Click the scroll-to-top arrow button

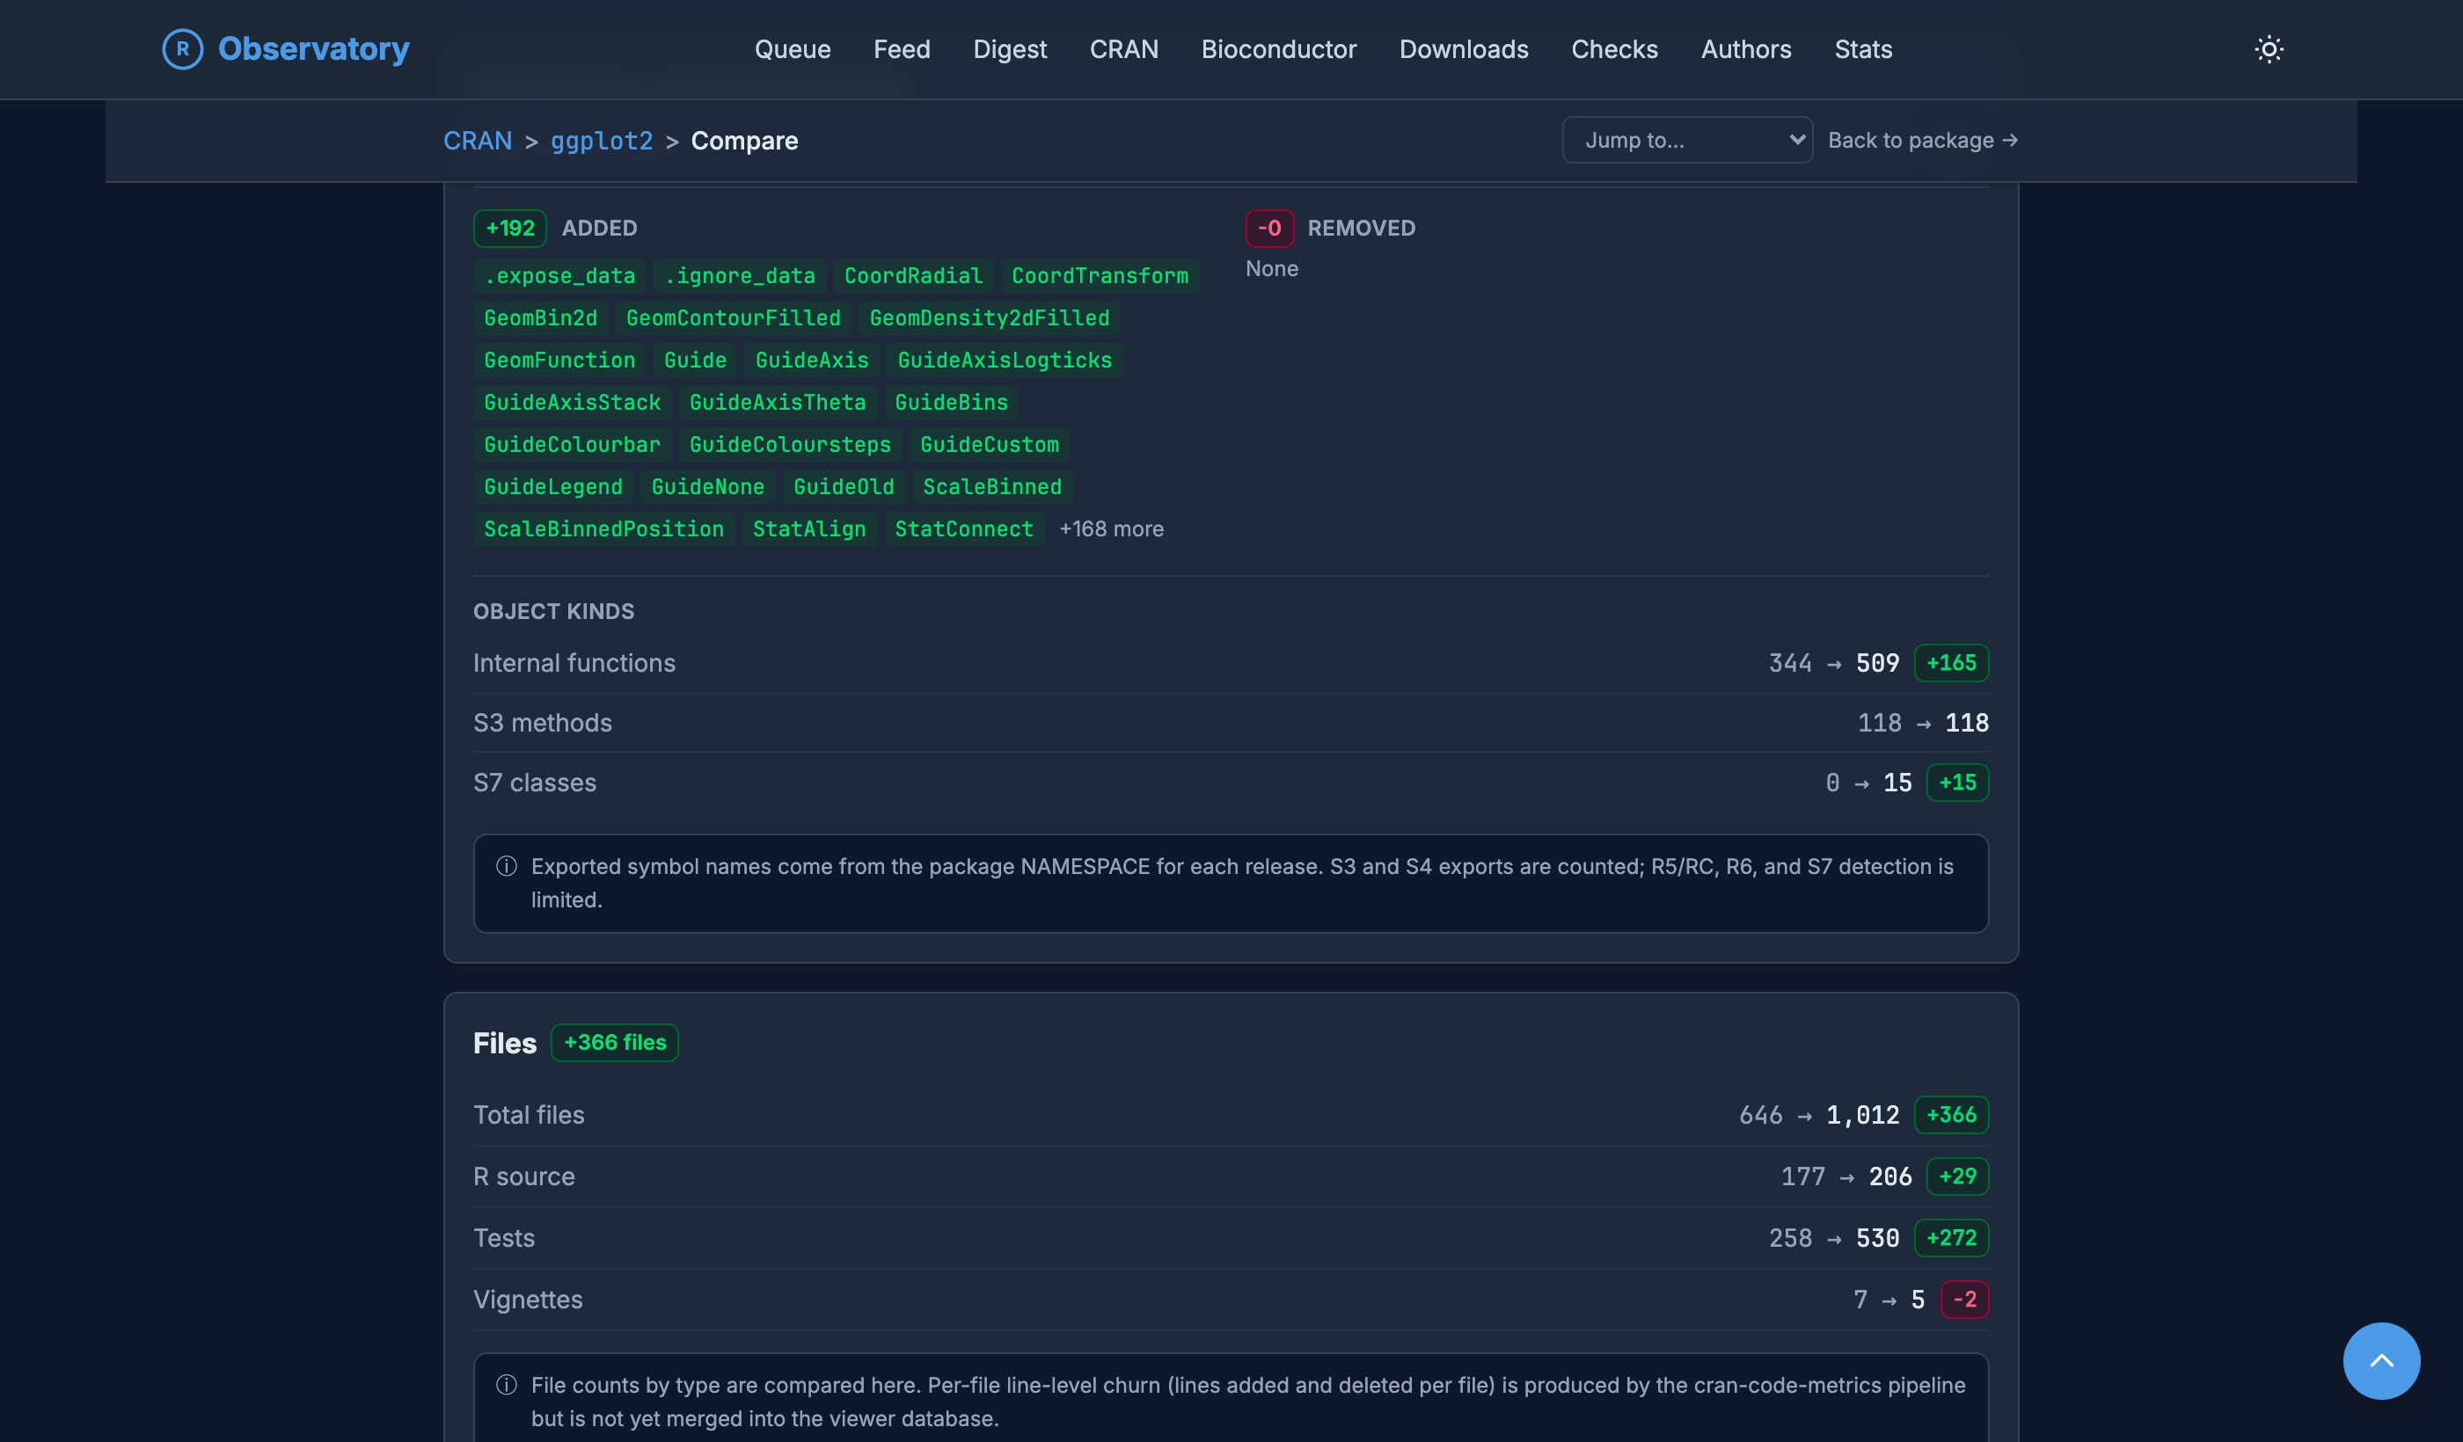point(2381,1360)
